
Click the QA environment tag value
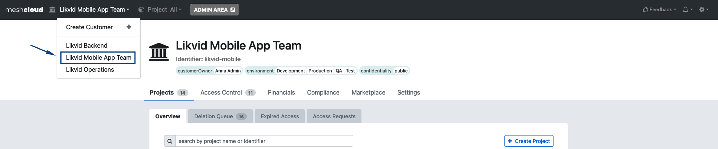(x=339, y=71)
